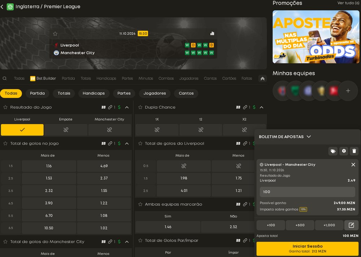Viewport: 361px width, 257px height.
Task: Select Ambas equipas marcarão Não 2.52
Action: (x=233, y=227)
